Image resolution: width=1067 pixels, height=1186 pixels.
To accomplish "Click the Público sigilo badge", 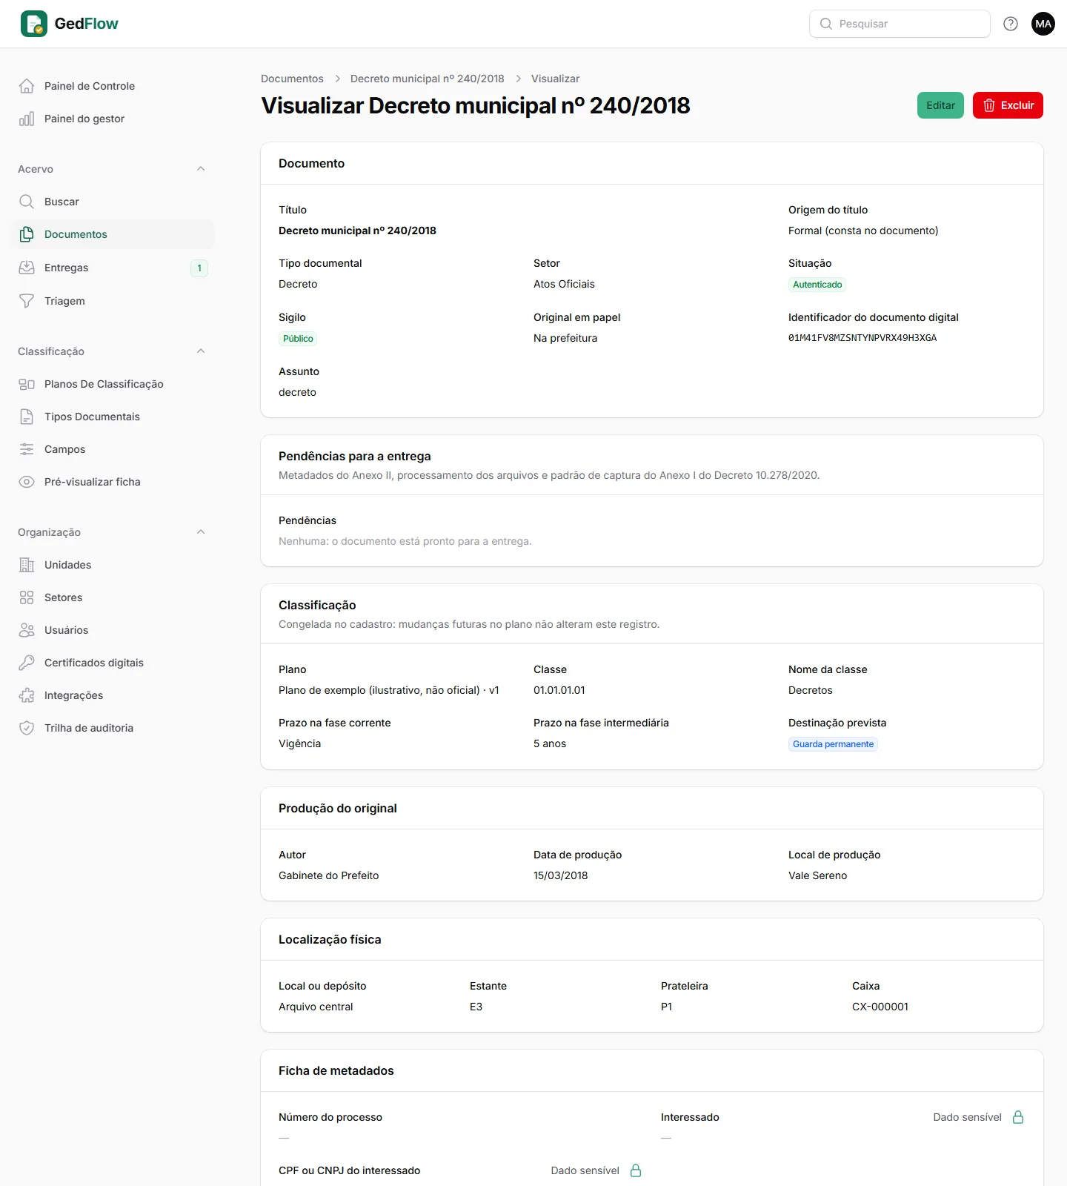I will (x=298, y=339).
